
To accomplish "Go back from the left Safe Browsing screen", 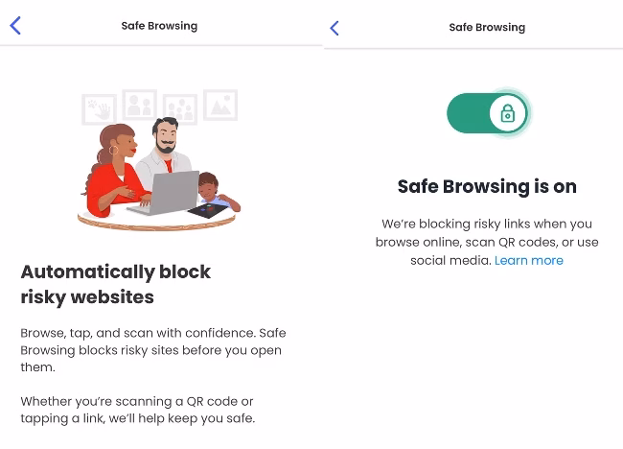I will [15, 26].
